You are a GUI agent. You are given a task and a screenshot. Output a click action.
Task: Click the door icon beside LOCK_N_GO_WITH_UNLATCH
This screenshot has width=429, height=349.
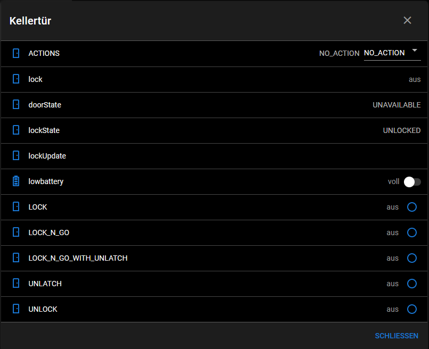tap(16, 258)
